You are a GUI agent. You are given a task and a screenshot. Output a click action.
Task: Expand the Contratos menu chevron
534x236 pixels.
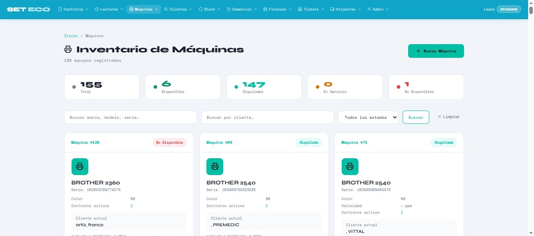[x=86, y=9]
